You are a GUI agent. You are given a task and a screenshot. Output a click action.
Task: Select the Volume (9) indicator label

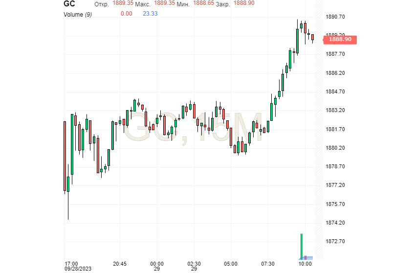click(78, 14)
